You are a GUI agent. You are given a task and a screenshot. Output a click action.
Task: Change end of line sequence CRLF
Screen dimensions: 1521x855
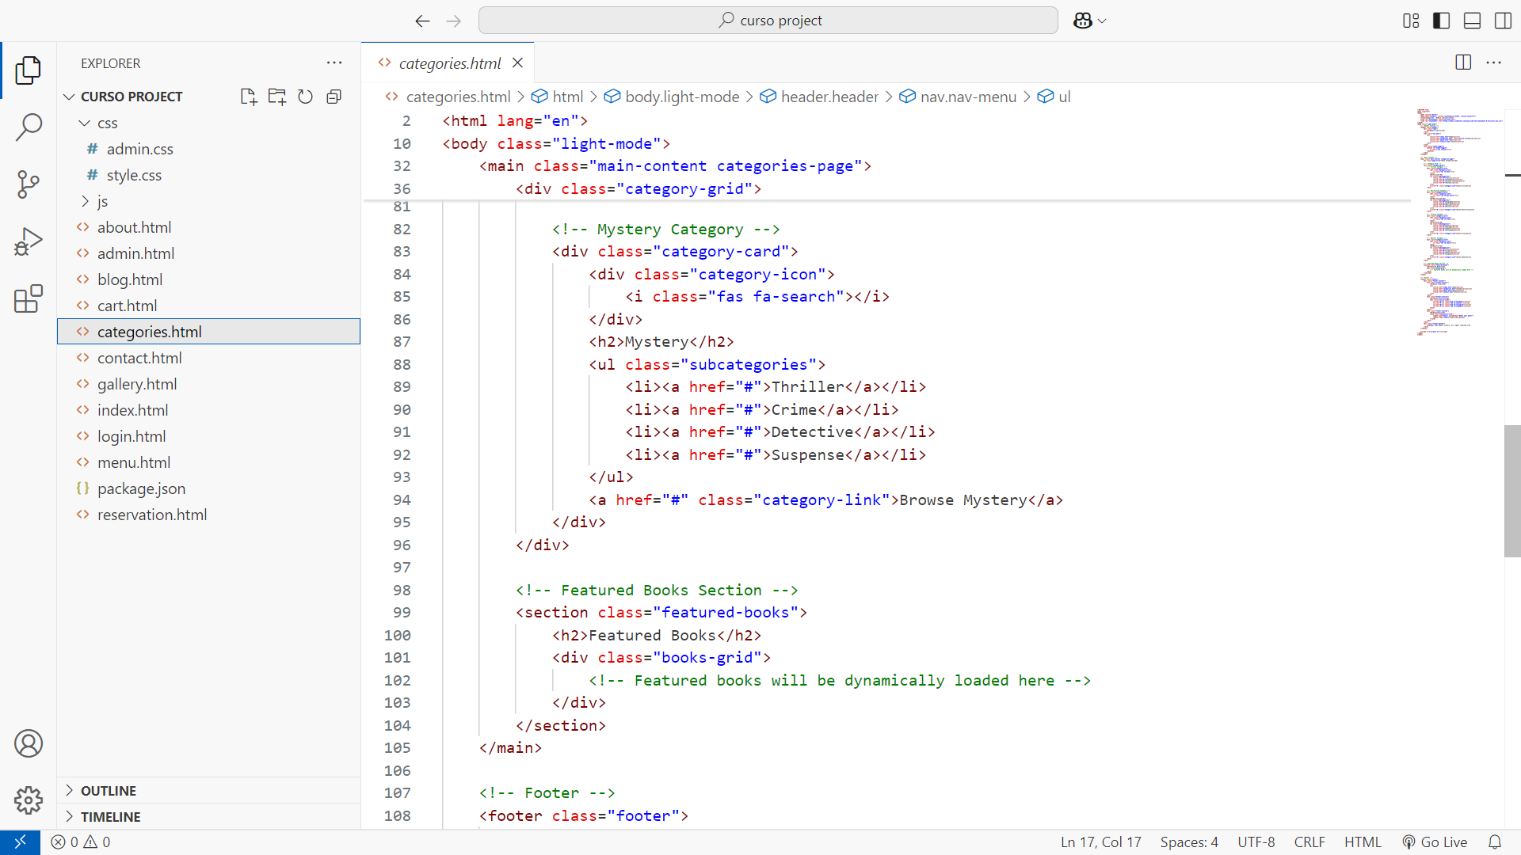[1309, 842]
